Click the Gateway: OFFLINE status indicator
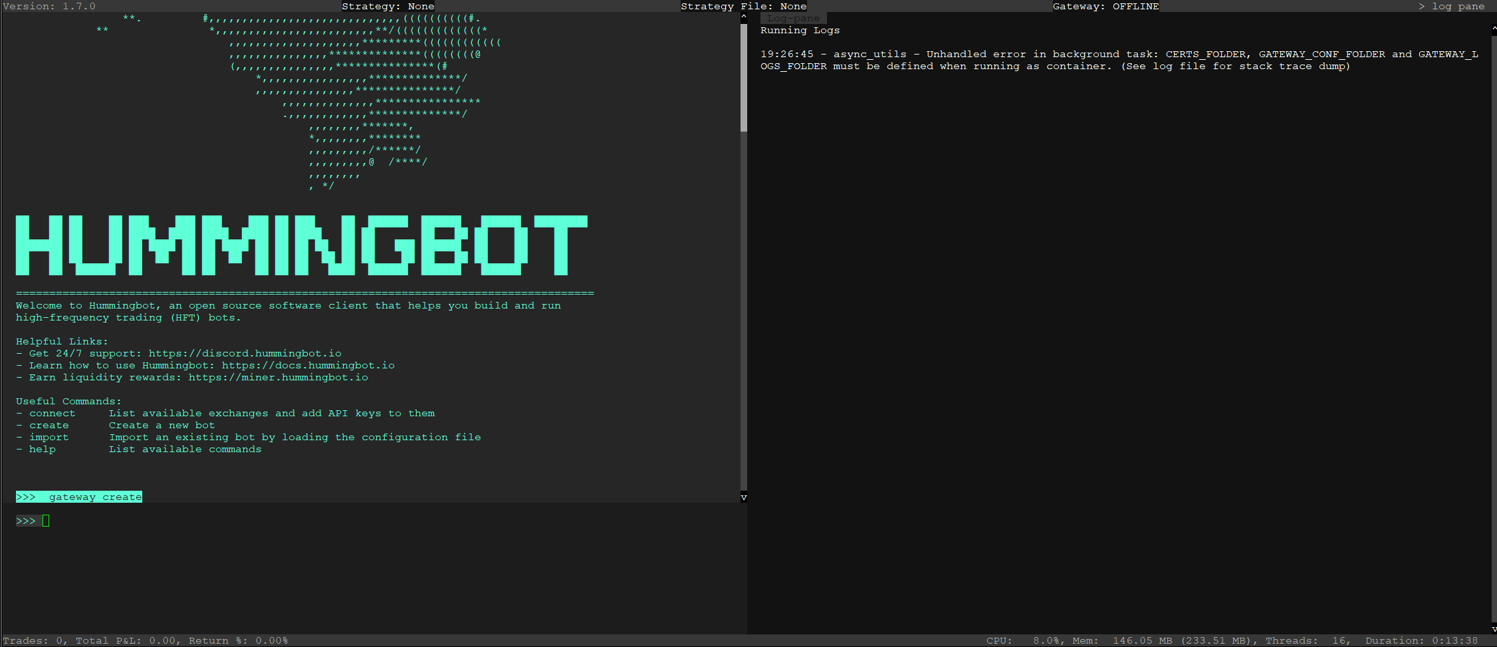The image size is (1497, 647). [x=1105, y=6]
